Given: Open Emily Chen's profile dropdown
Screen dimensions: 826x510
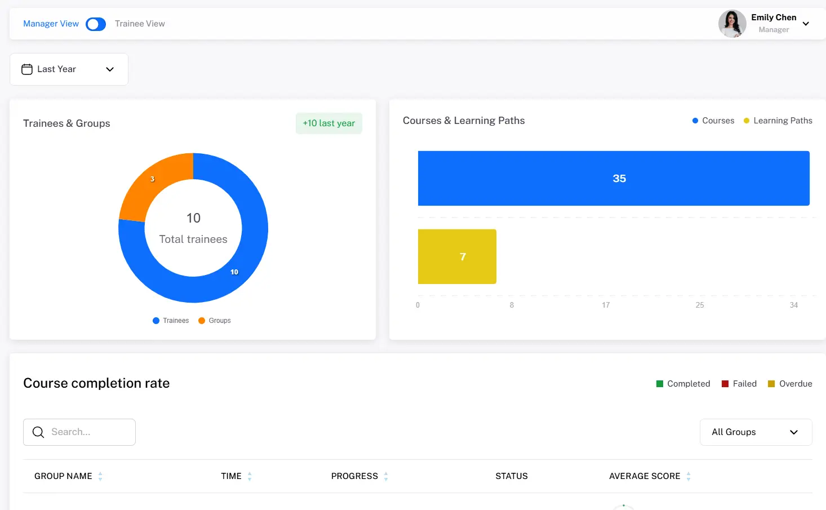Looking at the screenshot, I should [806, 24].
